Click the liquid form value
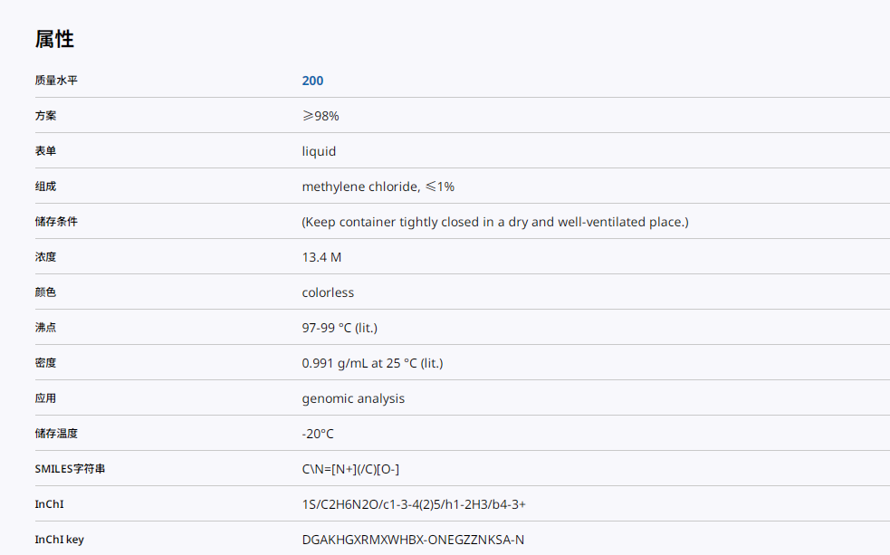This screenshot has height=555, width=890. coord(319,151)
